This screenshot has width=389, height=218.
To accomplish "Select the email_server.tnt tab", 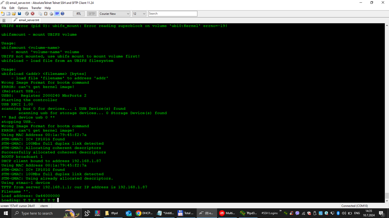I will 26,20.
